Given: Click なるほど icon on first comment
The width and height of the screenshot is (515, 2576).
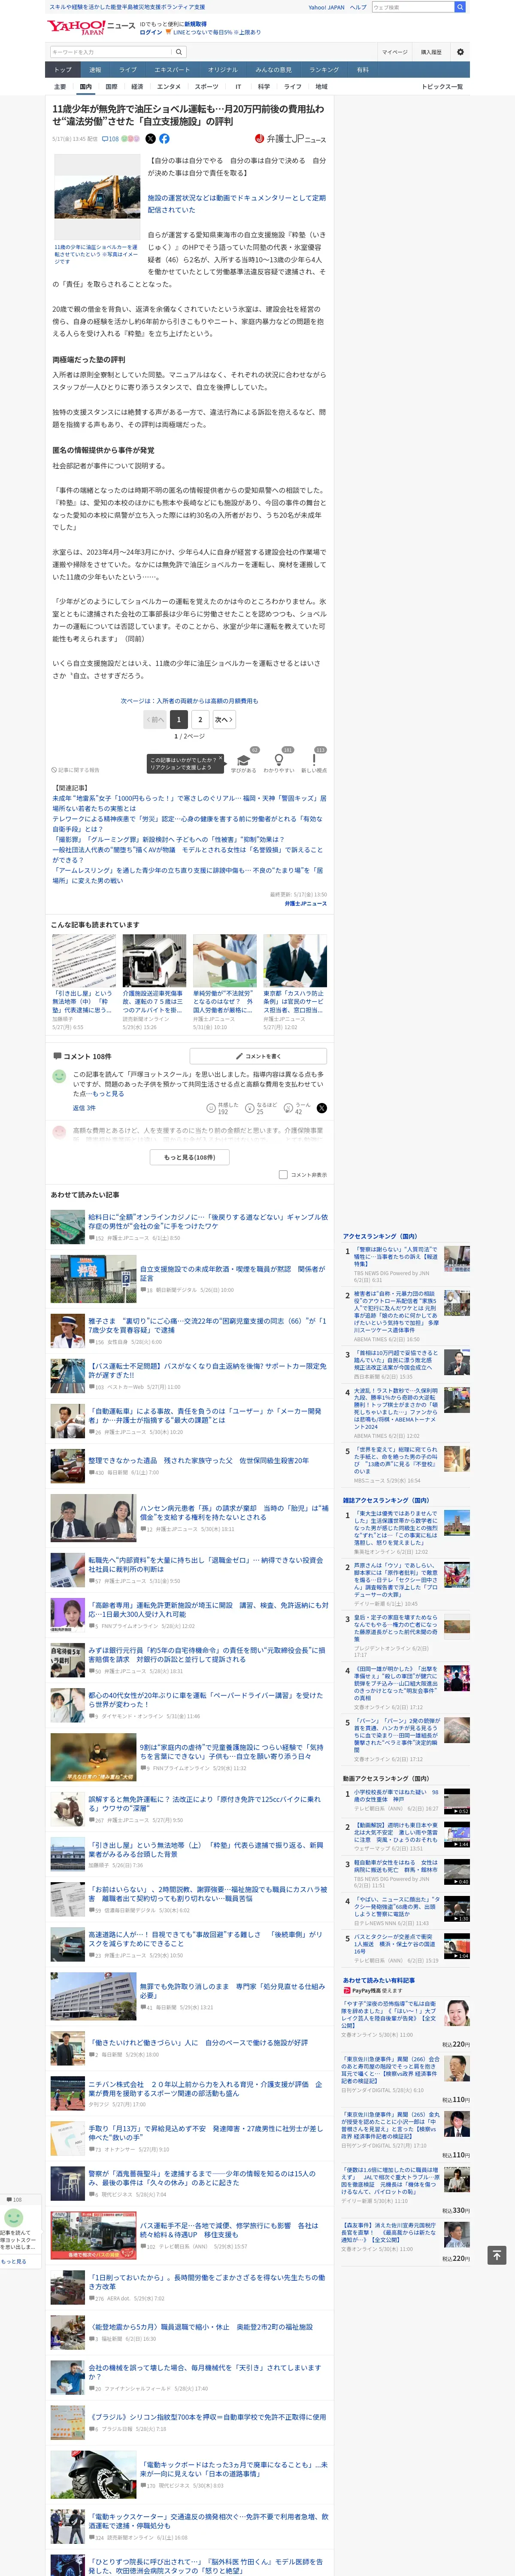Looking at the screenshot, I should 250,1108.
